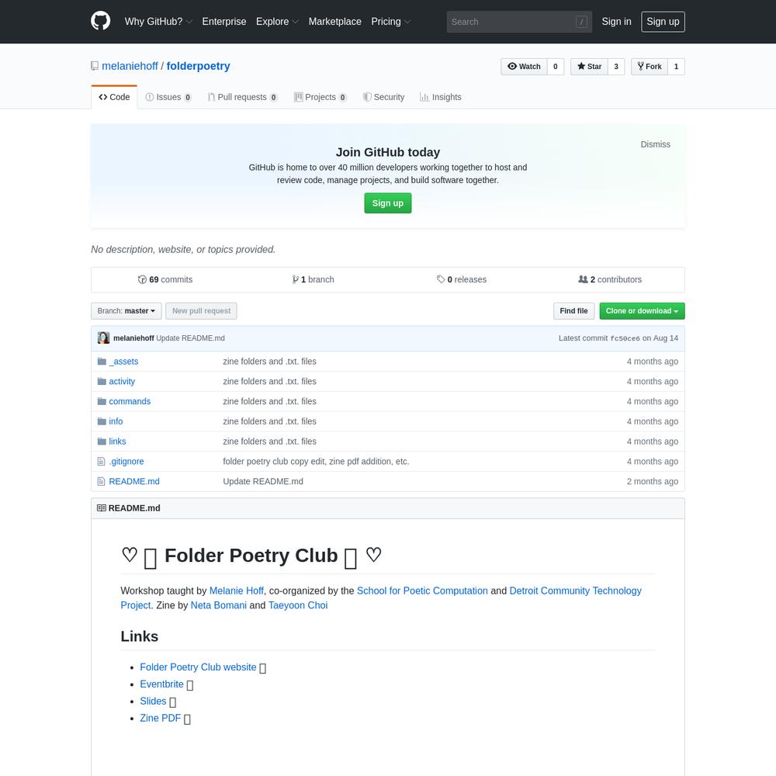Click the New pull request button
This screenshot has height=776, width=776.
pyautogui.click(x=201, y=311)
